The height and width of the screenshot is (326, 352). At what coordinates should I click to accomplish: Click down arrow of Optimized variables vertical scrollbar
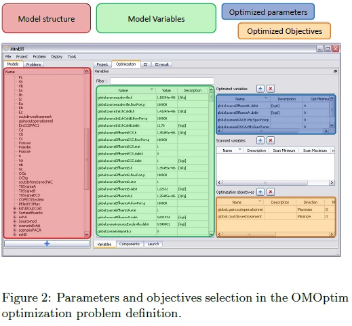[x=332, y=125]
